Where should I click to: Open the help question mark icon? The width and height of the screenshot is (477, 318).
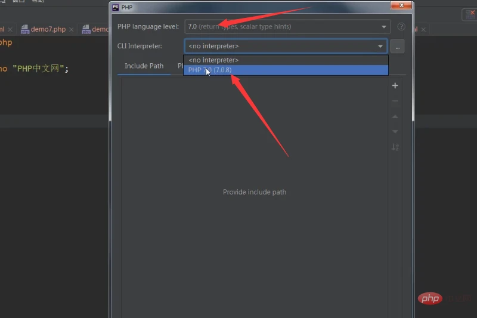(x=401, y=27)
